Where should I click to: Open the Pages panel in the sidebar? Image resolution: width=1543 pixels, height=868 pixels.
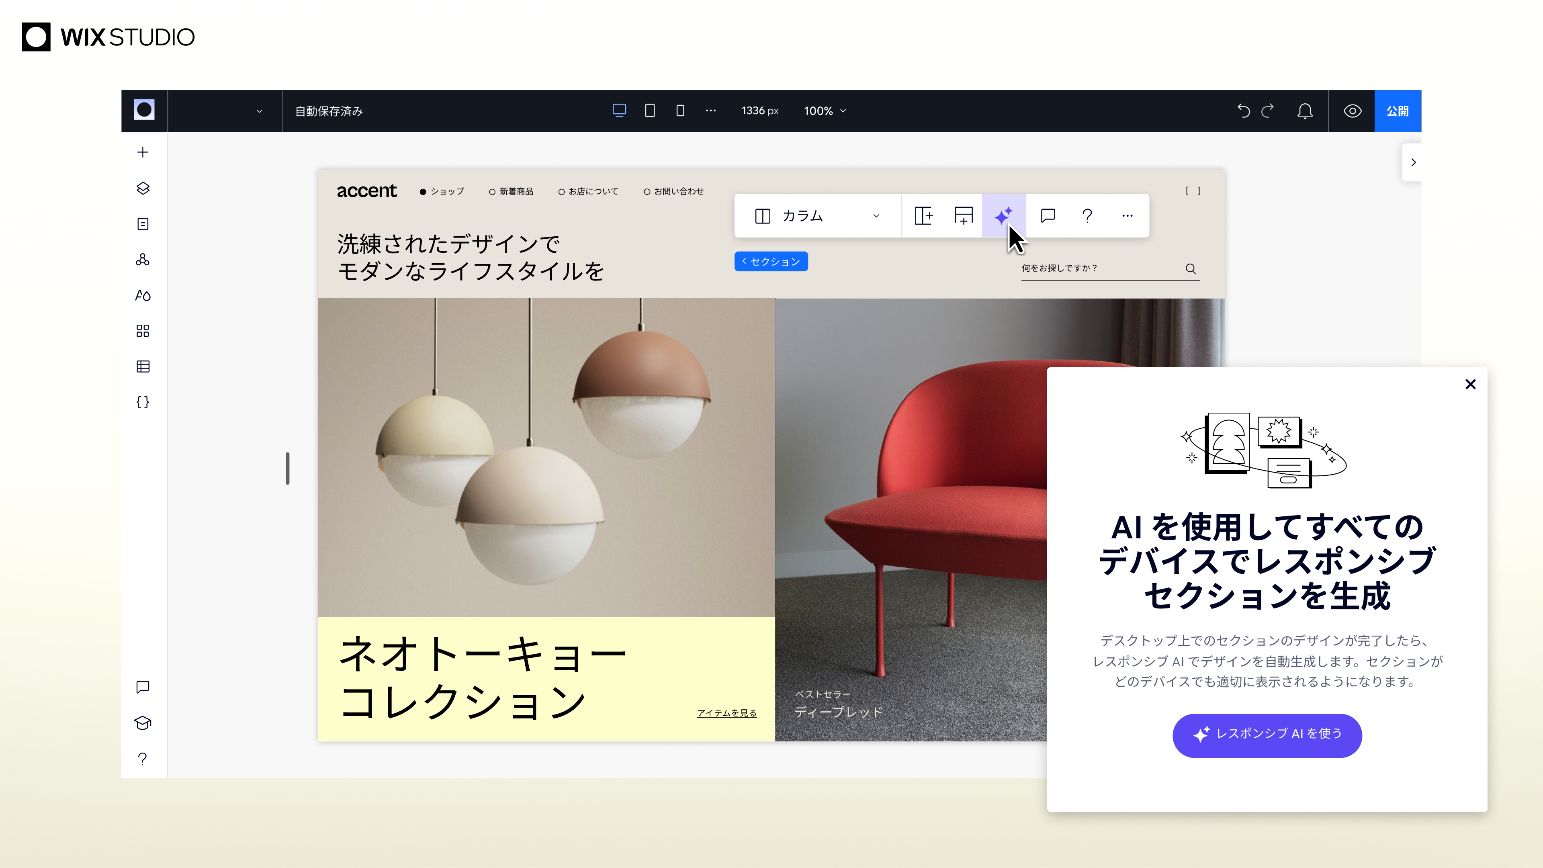point(143,223)
